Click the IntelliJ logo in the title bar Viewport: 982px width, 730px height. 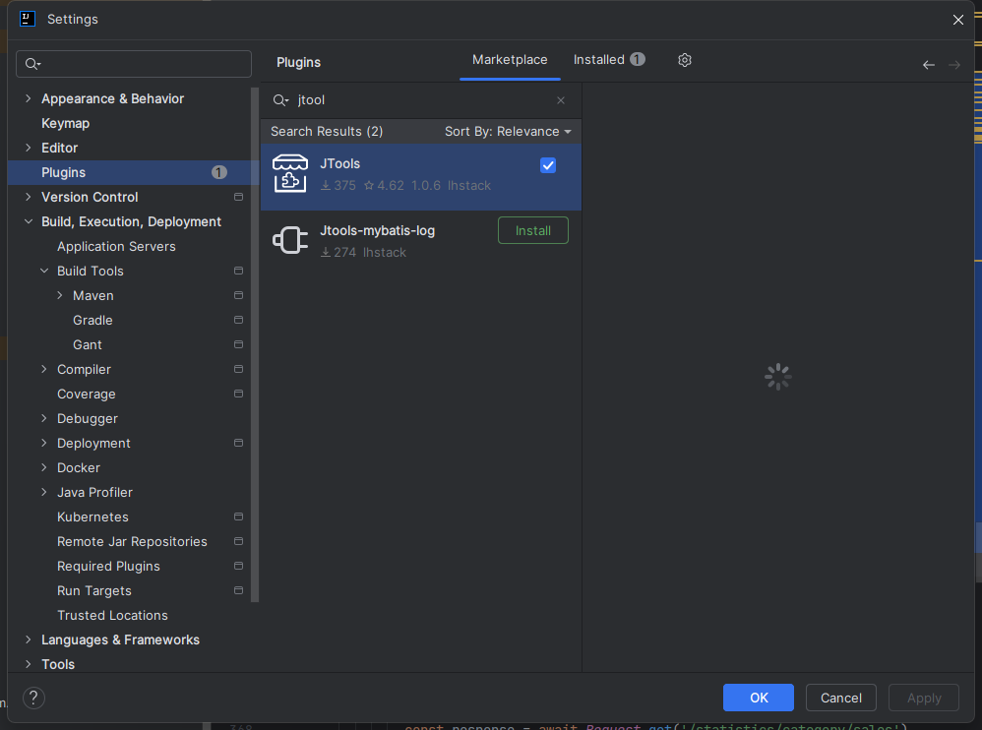click(27, 19)
